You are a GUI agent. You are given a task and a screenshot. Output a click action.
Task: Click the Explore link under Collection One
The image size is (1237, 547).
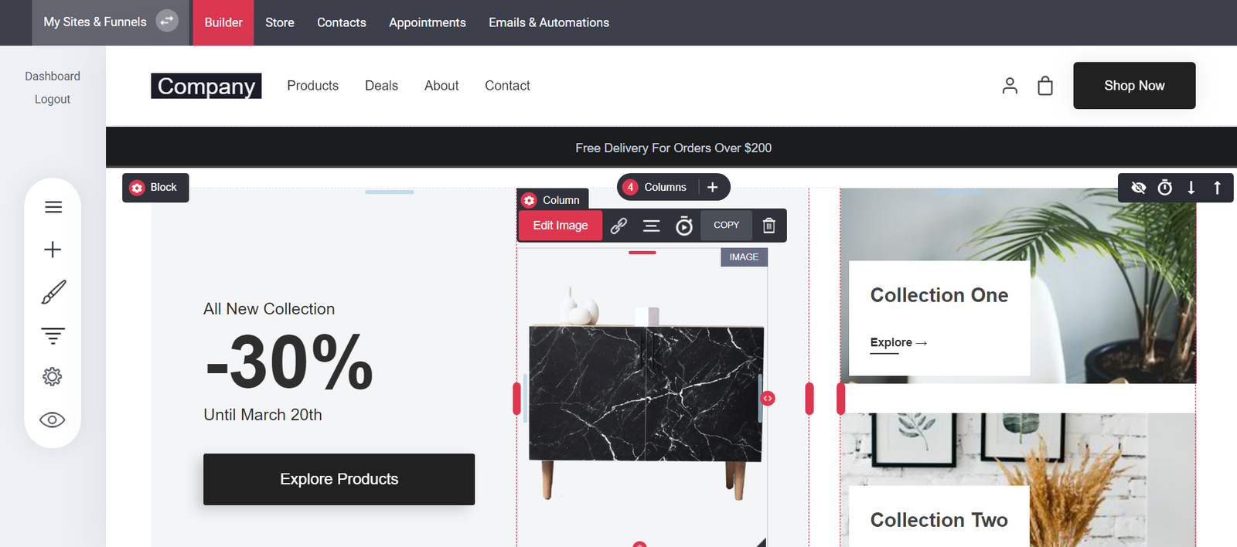(x=898, y=343)
